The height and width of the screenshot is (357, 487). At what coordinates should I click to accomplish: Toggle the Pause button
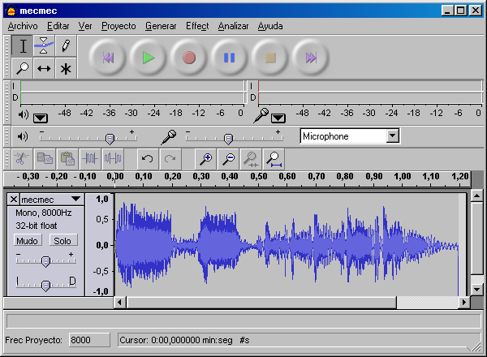coord(230,58)
